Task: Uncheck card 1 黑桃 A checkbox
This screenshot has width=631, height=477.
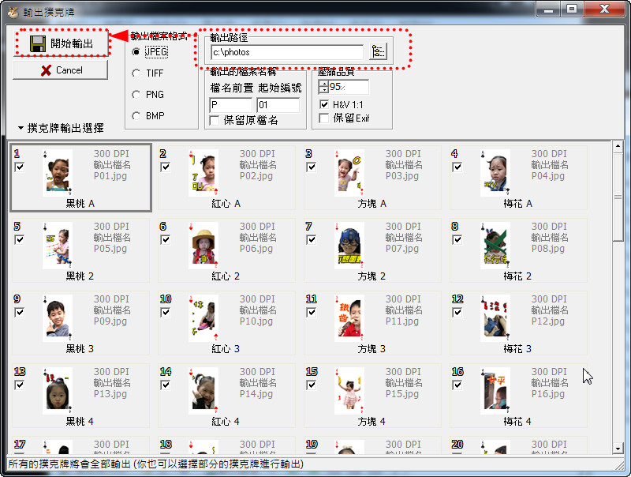Action: coord(19,167)
